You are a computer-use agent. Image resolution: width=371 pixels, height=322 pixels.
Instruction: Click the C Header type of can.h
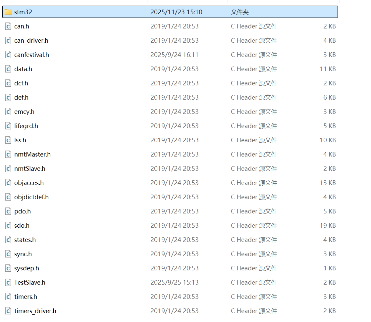point(254,26)
